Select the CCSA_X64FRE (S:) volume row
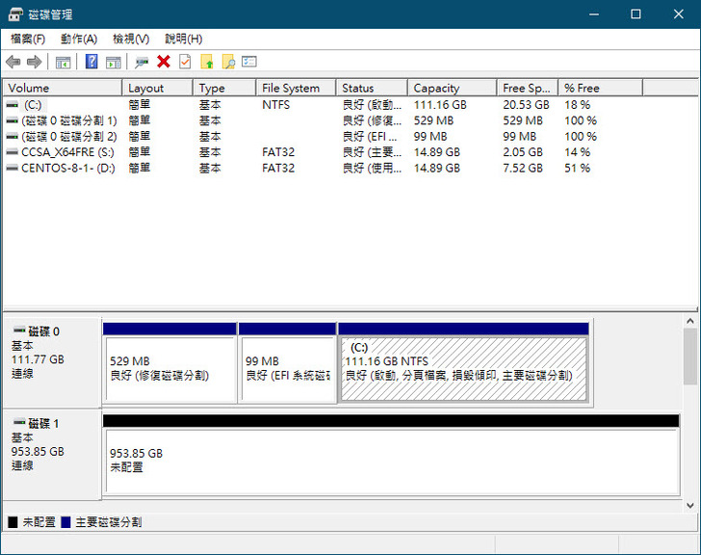This screenshot has width=701, height=555. pos(60,152)
